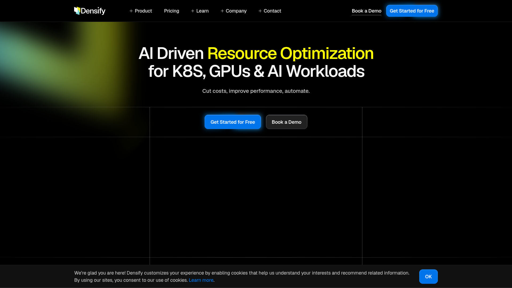Viewport: 512px width, 288px height.
Task: Select Pricing in the top navigation
Action: 171,11
